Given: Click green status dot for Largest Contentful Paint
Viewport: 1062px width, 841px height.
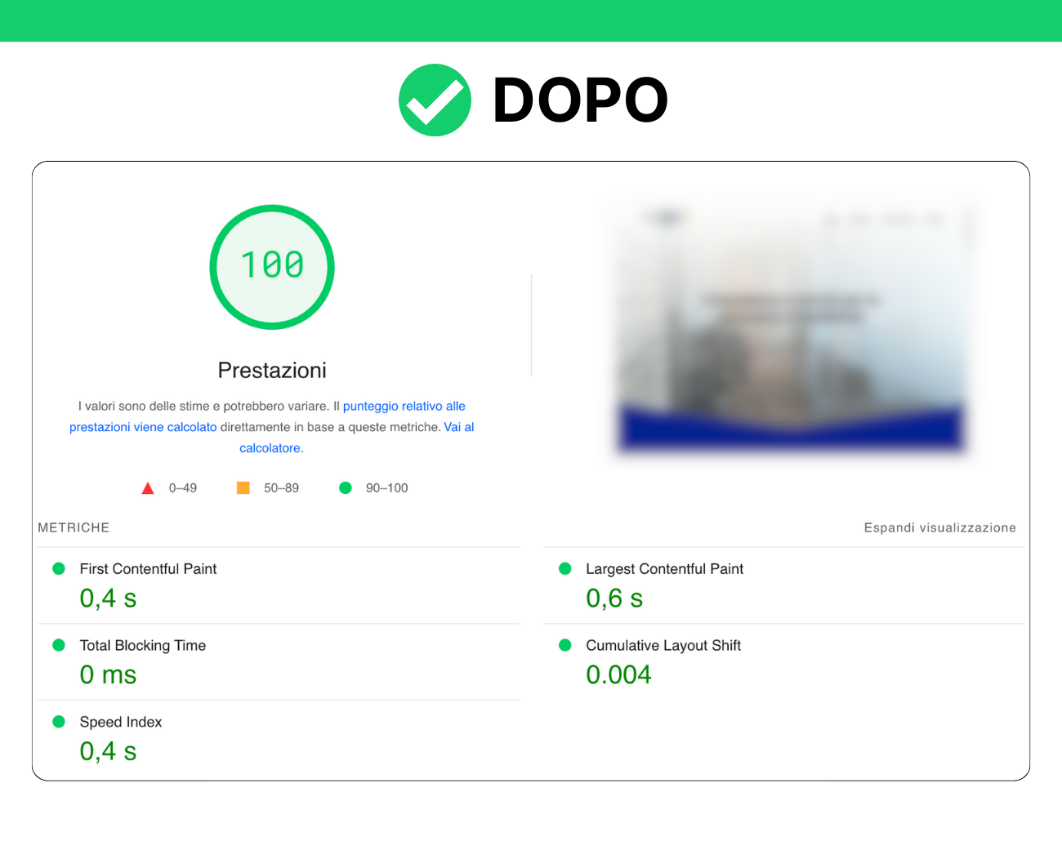Looking at the screenshot, I should click(x=564, y=568).
